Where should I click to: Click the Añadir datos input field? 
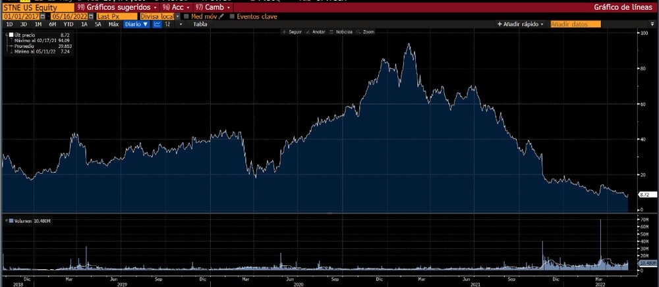point(575,24)
